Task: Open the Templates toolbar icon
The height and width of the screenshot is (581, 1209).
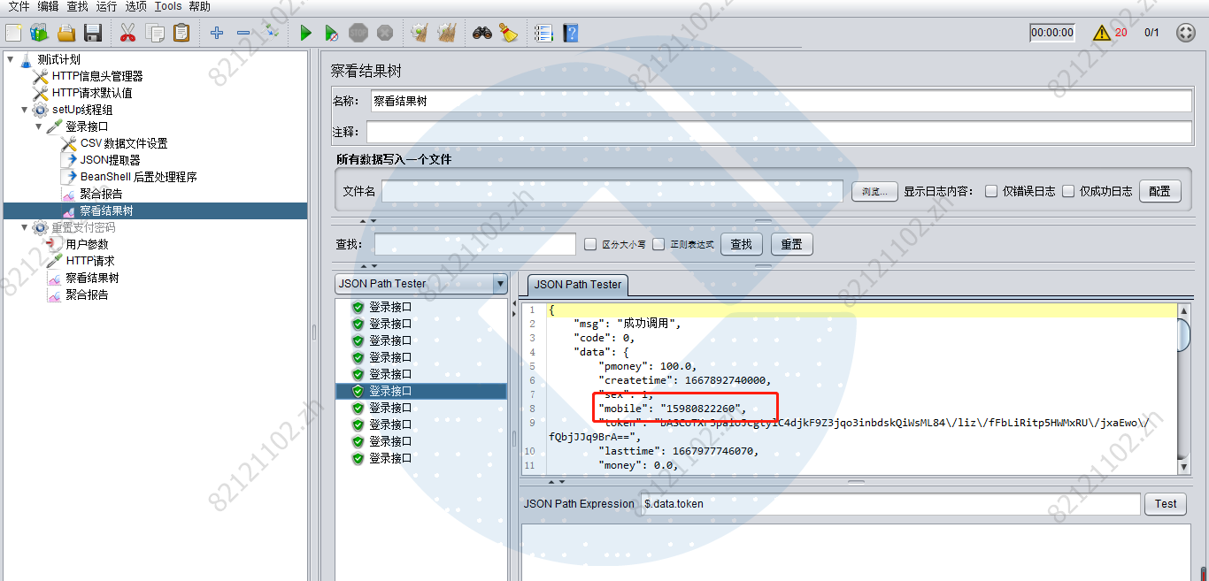Action: [x=39, y=33]
